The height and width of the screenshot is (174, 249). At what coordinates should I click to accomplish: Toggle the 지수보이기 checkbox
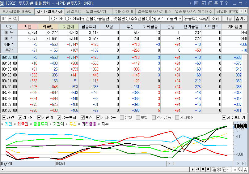(224, 117)
